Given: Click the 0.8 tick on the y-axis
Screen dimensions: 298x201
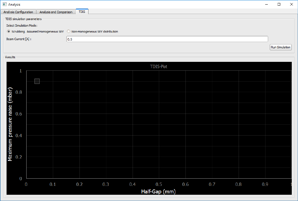Looking at the screenshot, I should point(19,92).
